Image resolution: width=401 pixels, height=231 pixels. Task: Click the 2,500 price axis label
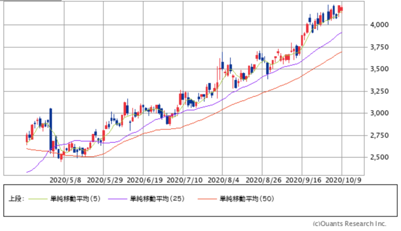coord(379,157)
